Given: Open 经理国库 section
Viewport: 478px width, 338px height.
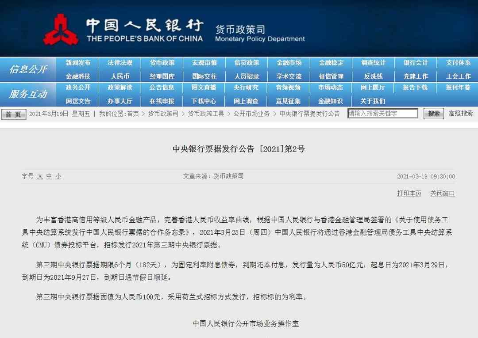Looking at the screenshot, I should (x=162, y=76).
